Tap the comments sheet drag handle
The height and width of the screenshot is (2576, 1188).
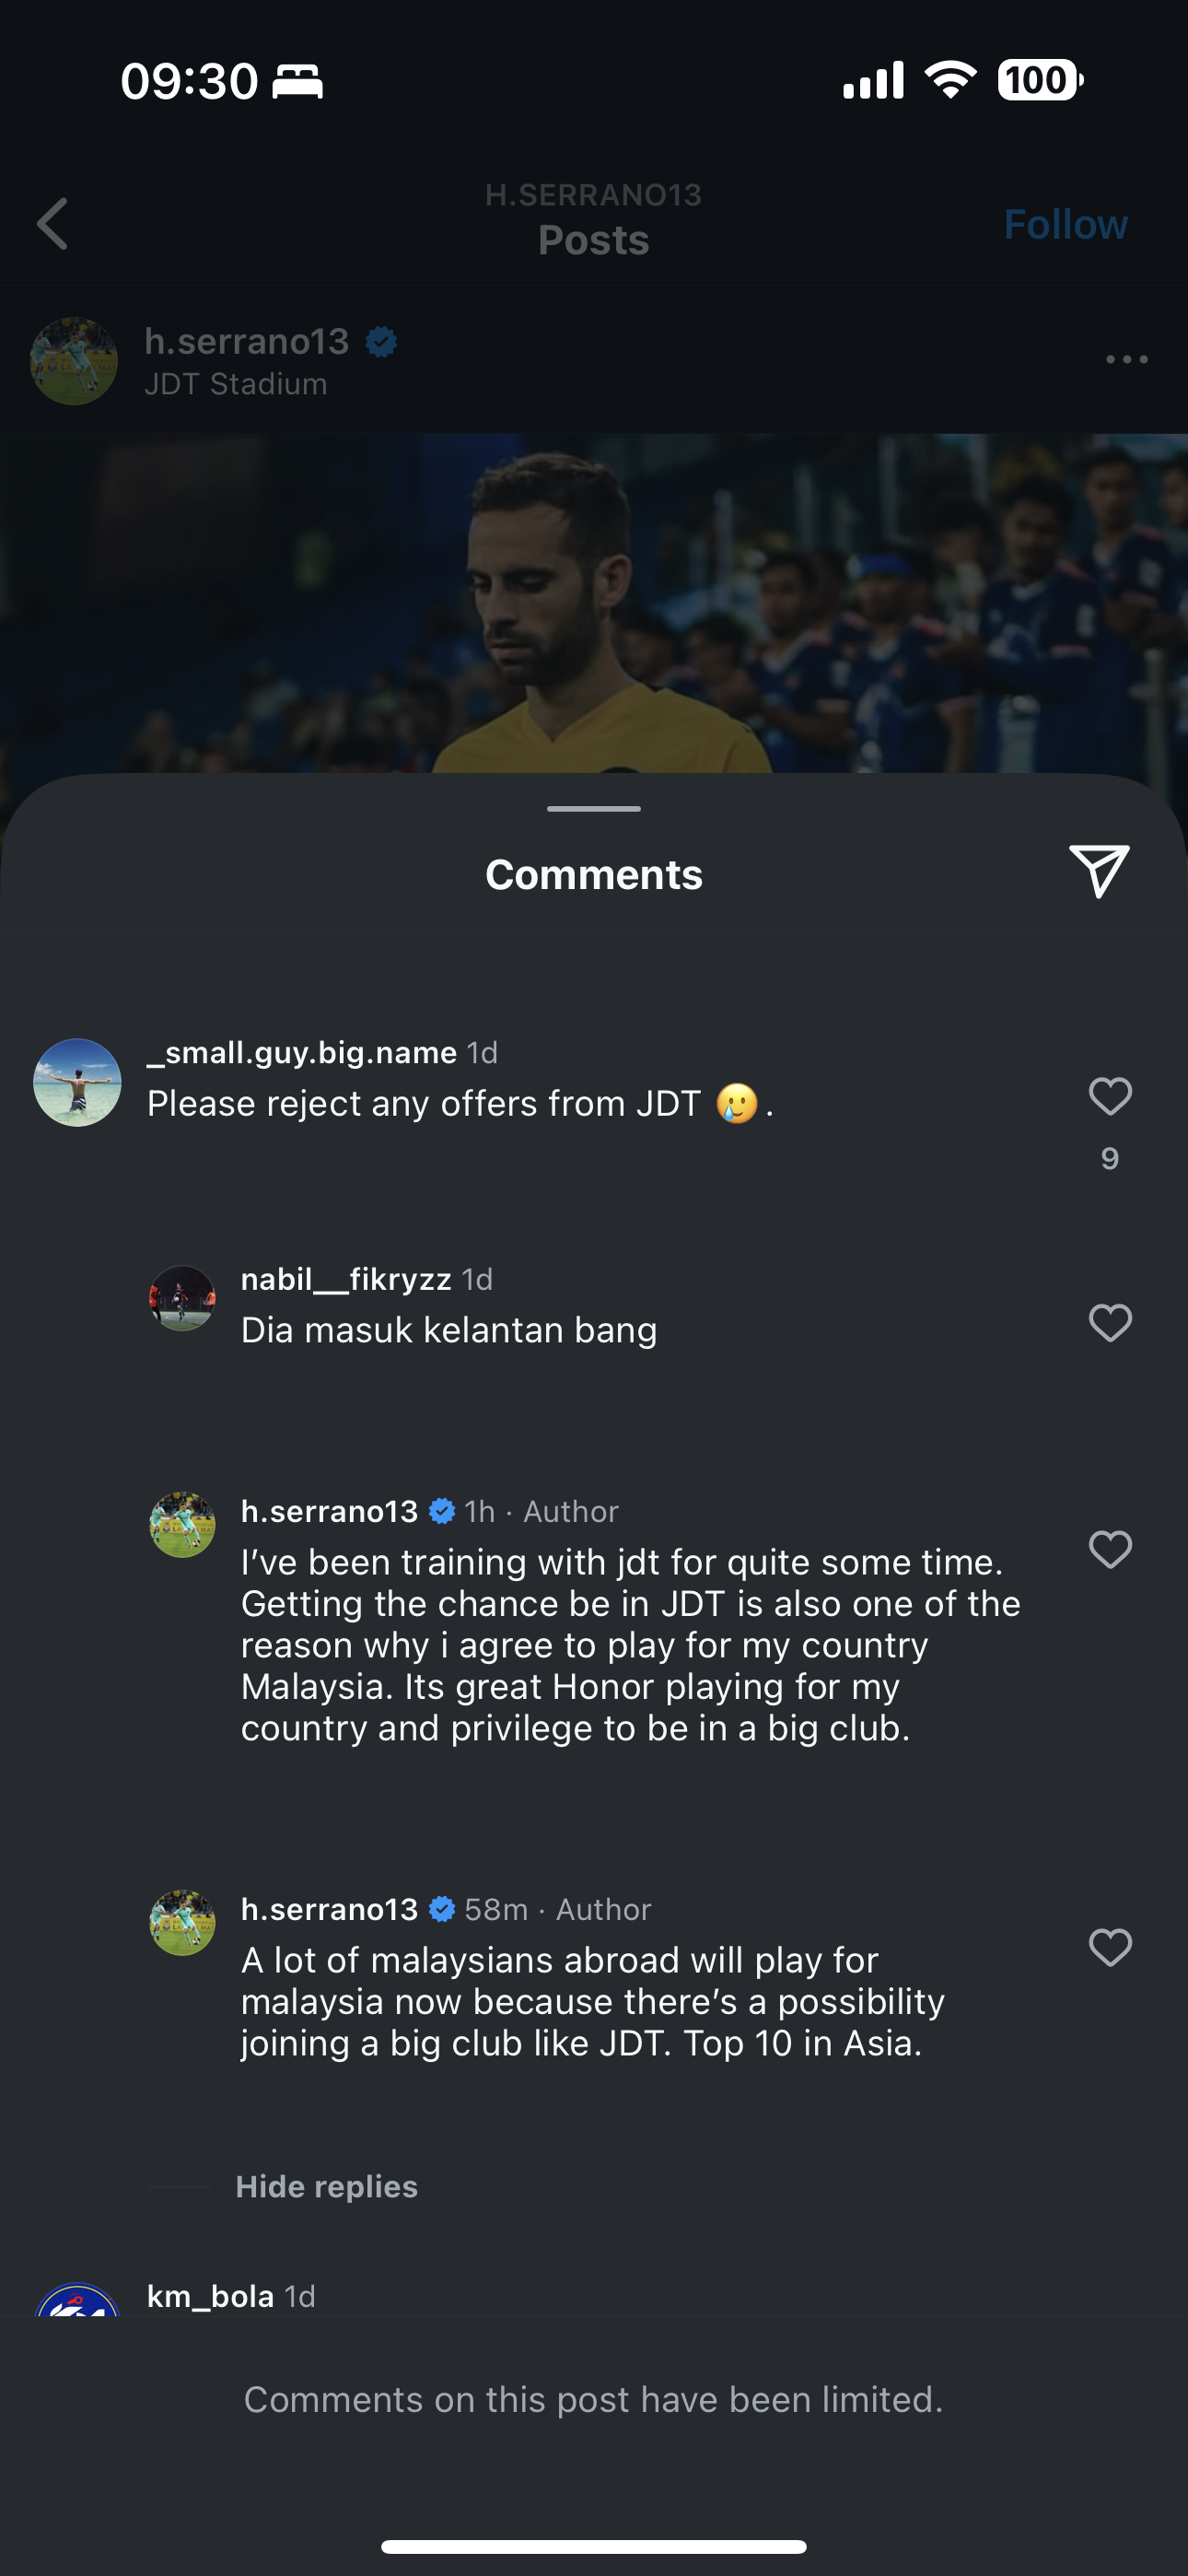tap(594, 808)
